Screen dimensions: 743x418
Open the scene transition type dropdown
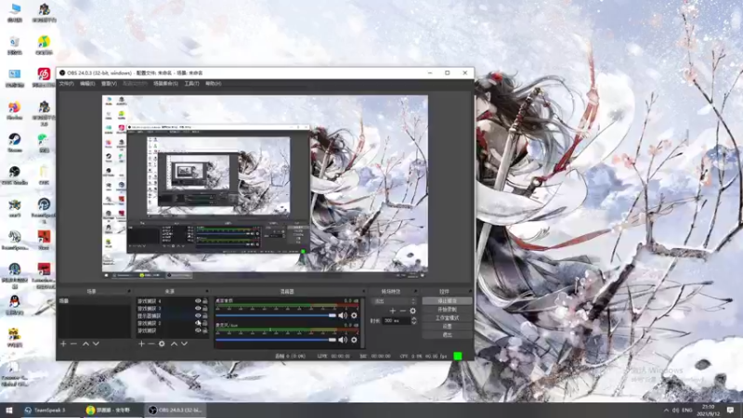394,301
